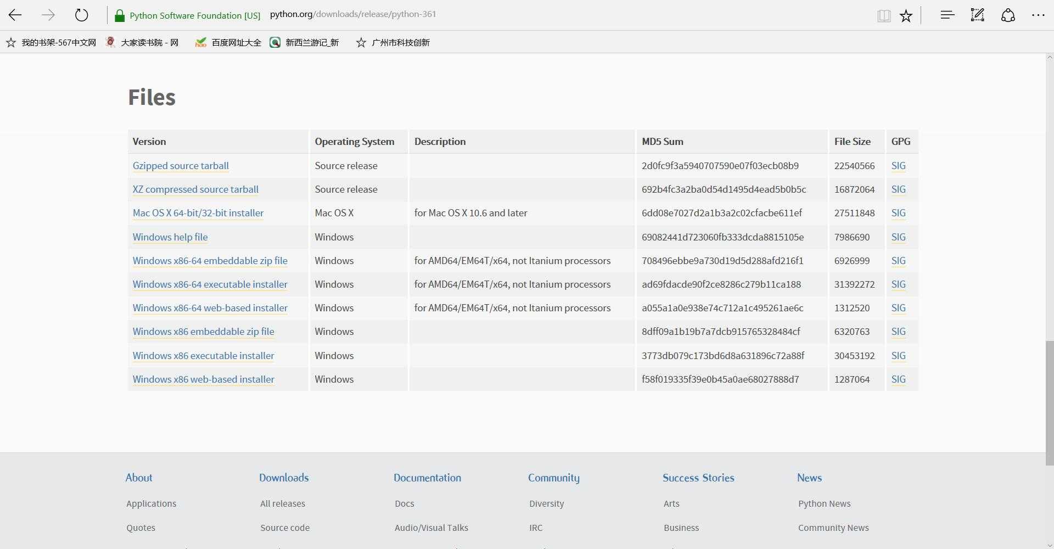Open Applications footer link
The image size is (1054, 549).
pyautogui.click(x=152, y=503)
